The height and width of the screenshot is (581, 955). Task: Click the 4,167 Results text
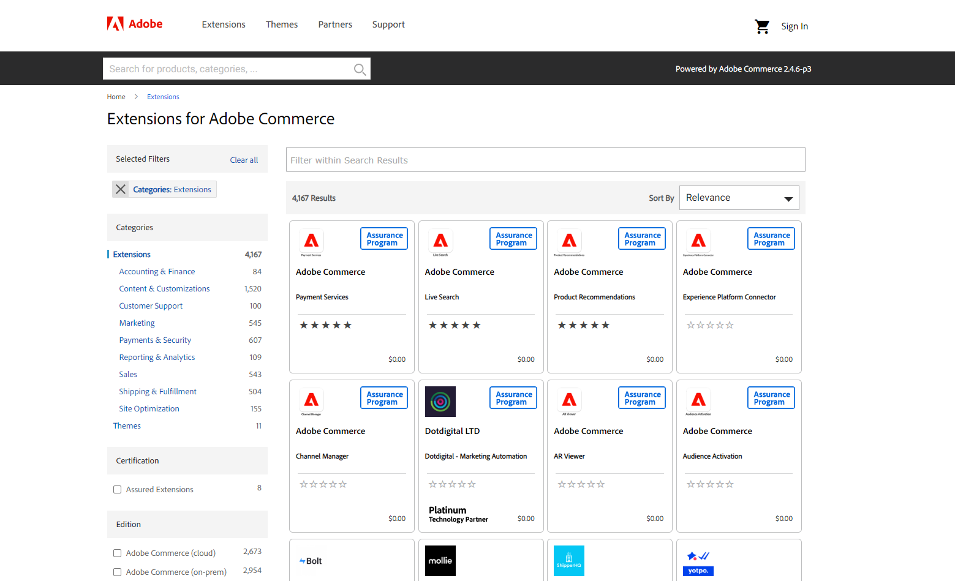coord(314,198)
